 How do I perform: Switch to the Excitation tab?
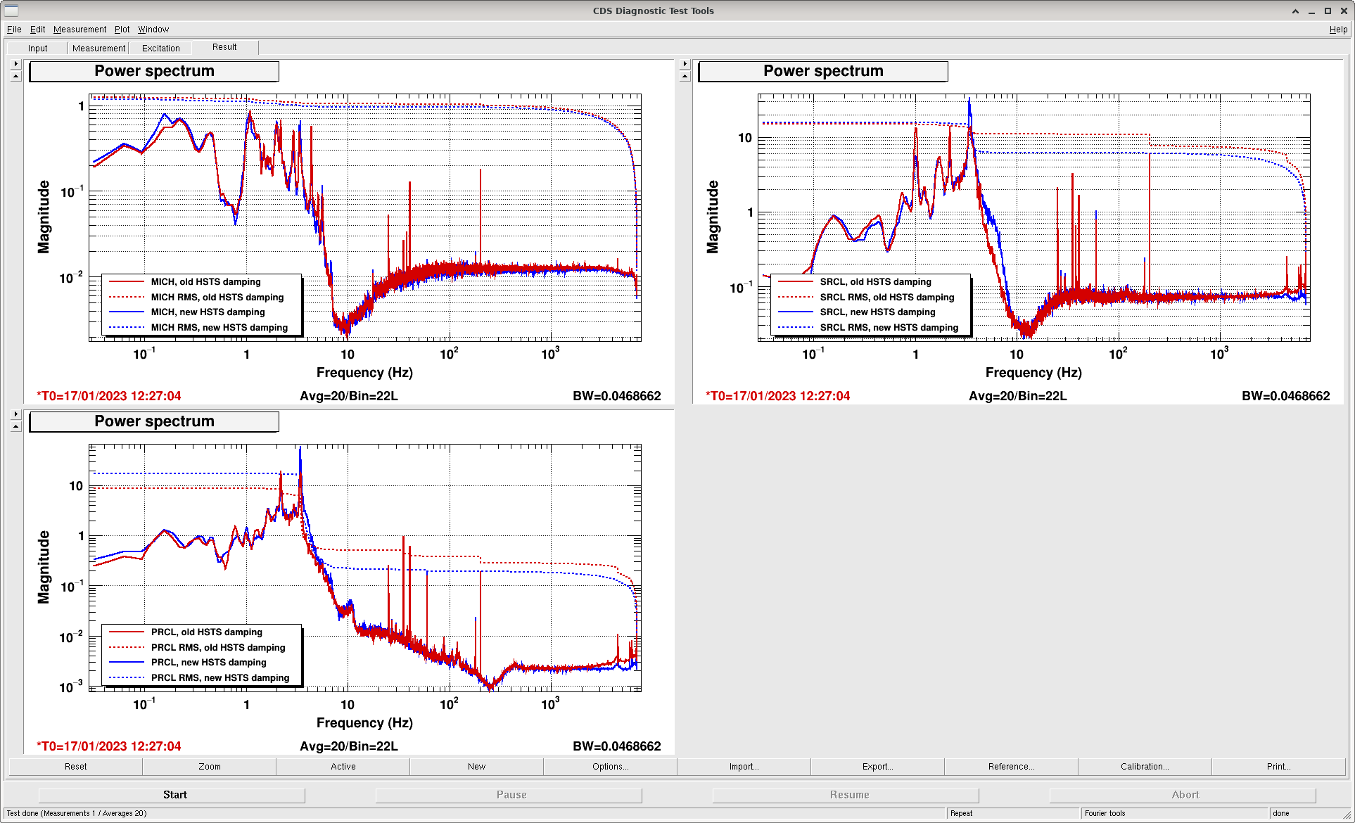coord(160,49)
